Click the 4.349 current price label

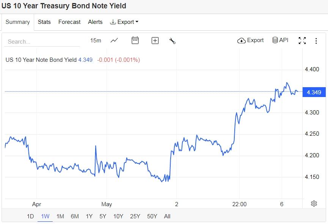313,92
